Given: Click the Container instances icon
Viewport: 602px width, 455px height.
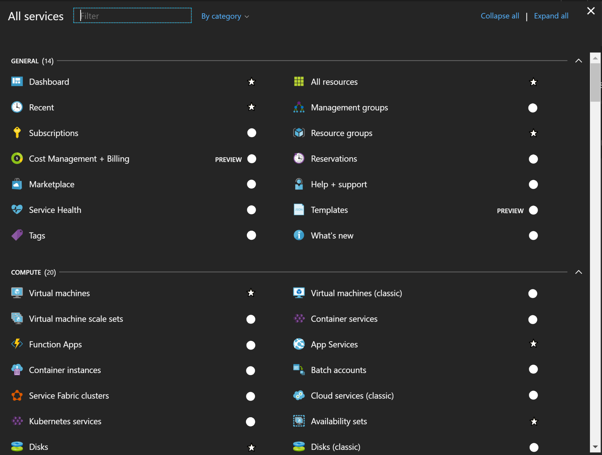Looking at the screenshot, I should pyautogui.click(x=17, y=369).
